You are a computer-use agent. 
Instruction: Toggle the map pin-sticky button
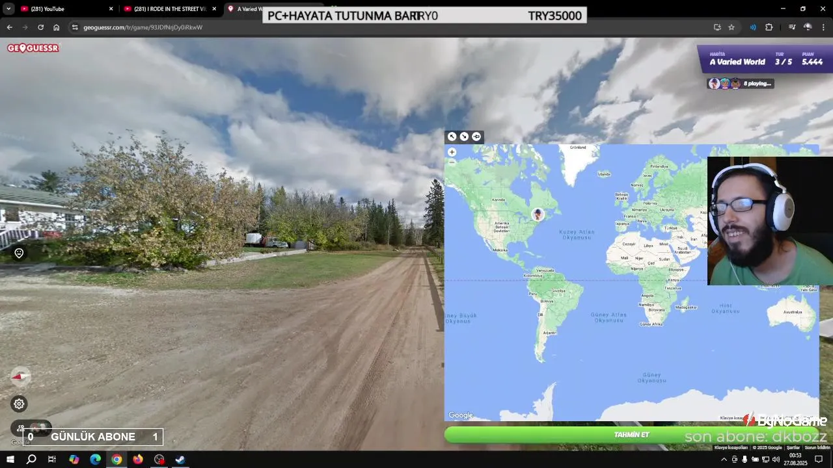pyautogui.click(x=476, y=136)
